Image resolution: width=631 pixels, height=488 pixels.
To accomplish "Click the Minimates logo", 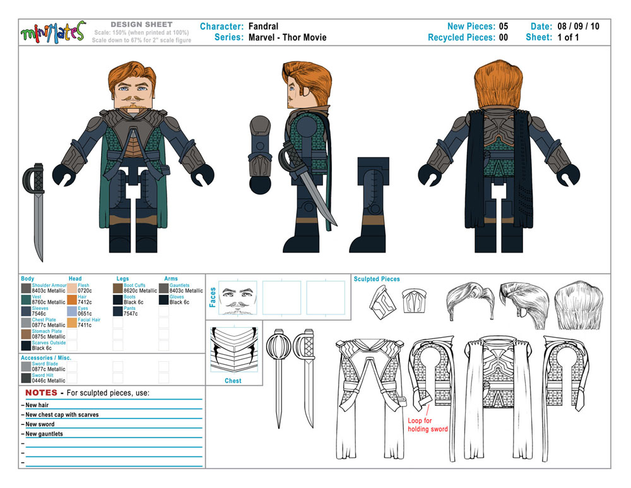I will 52,32.
